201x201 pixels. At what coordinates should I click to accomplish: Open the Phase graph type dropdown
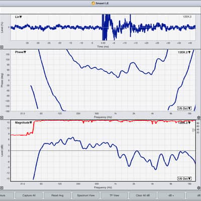(x=21, y=52)
